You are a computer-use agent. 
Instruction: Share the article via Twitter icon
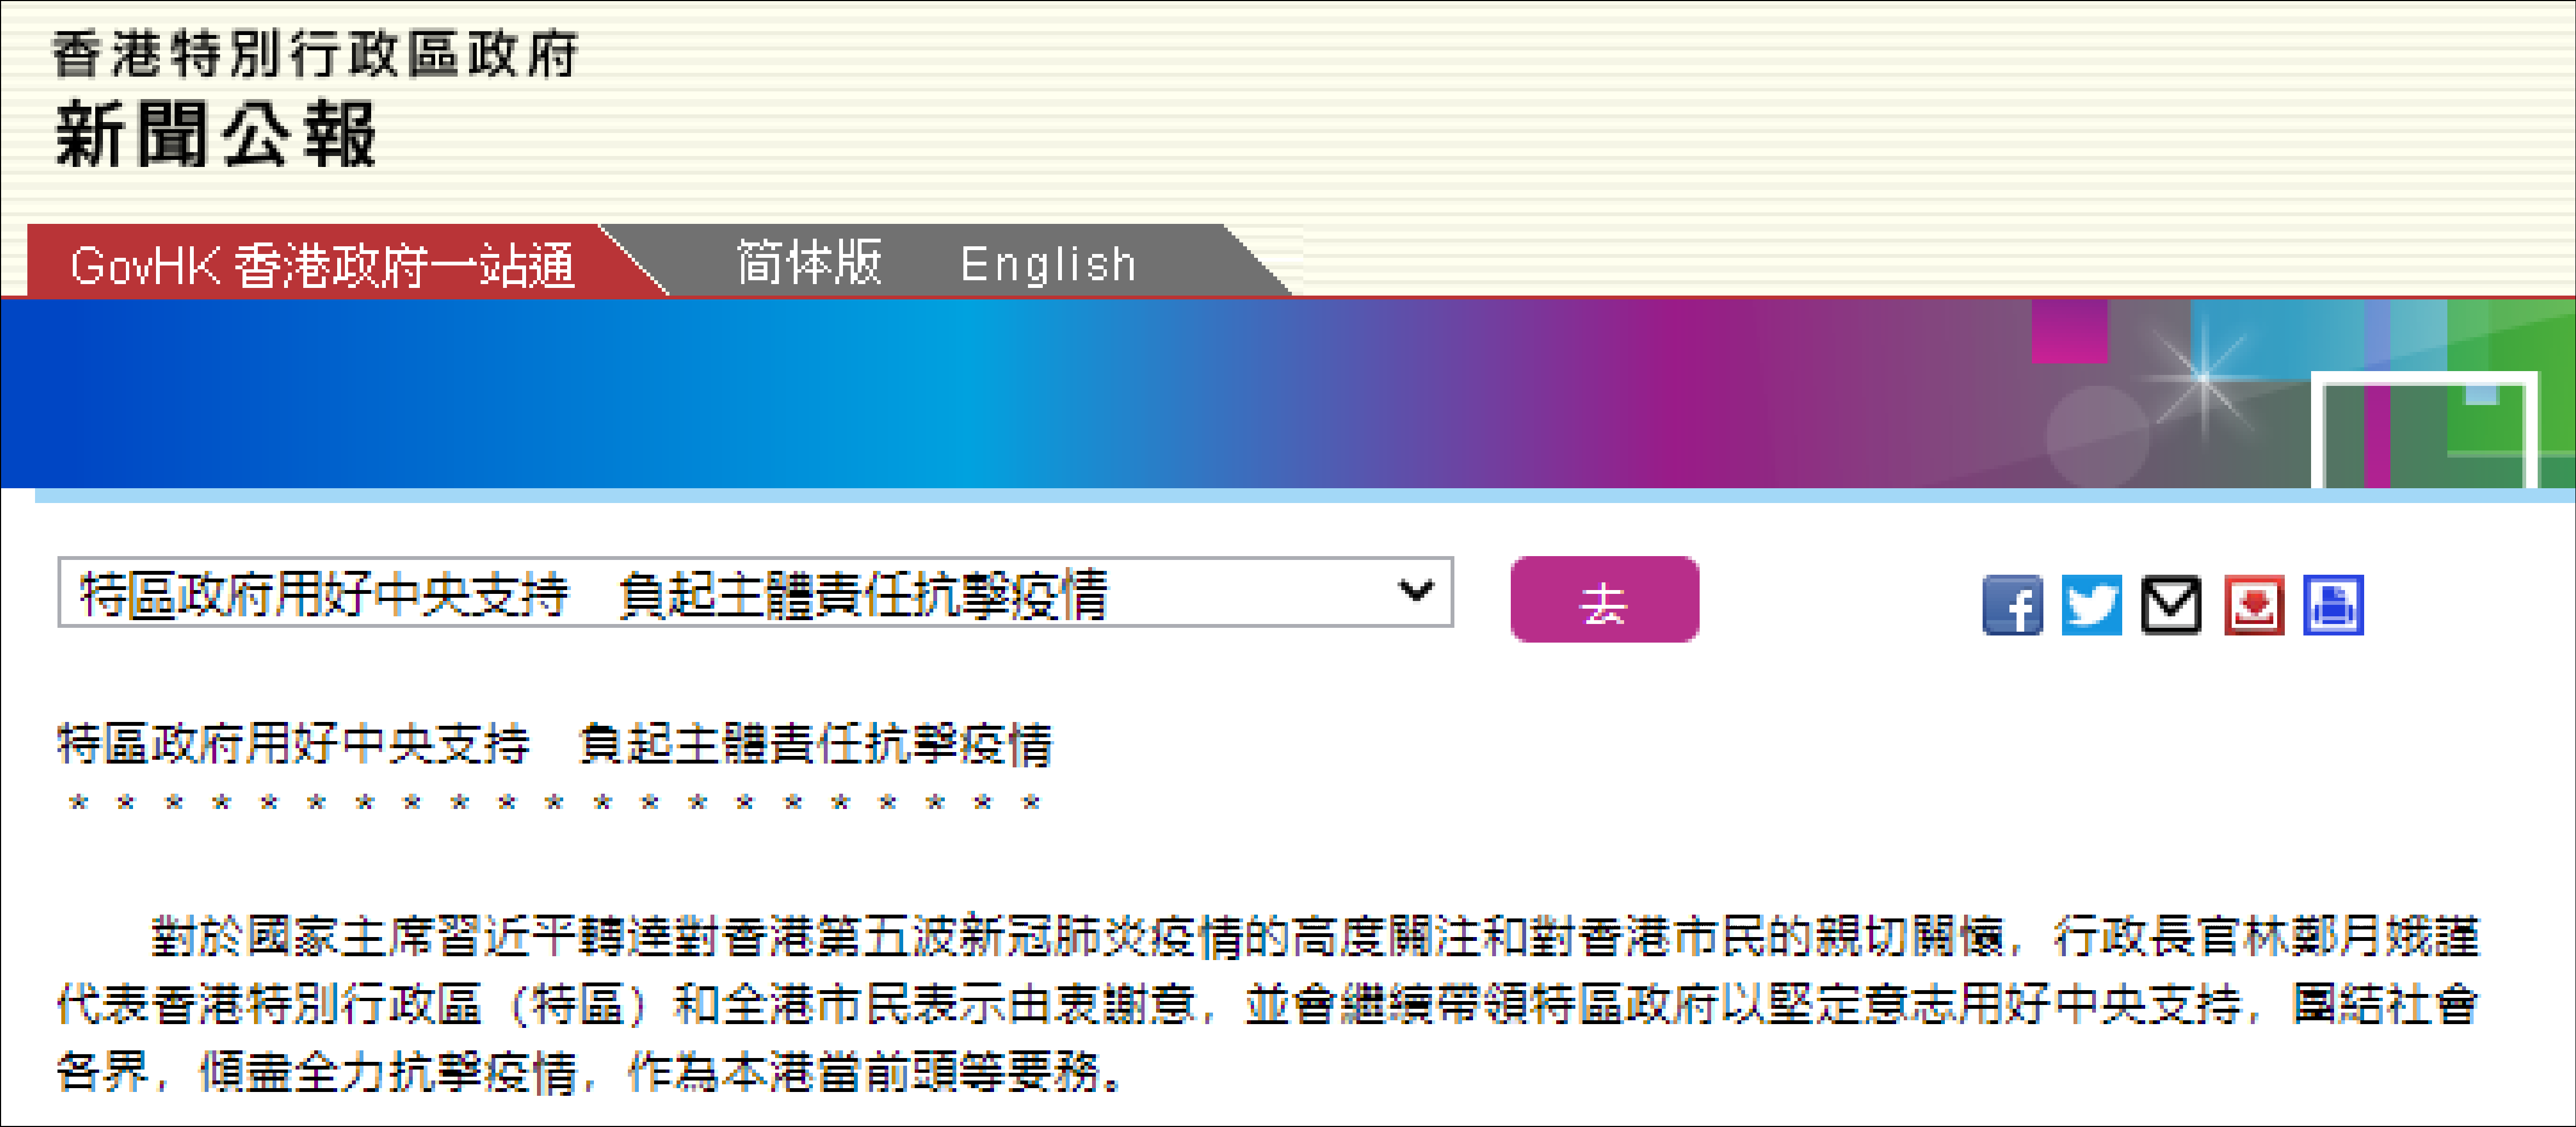tap(2091, 605)
